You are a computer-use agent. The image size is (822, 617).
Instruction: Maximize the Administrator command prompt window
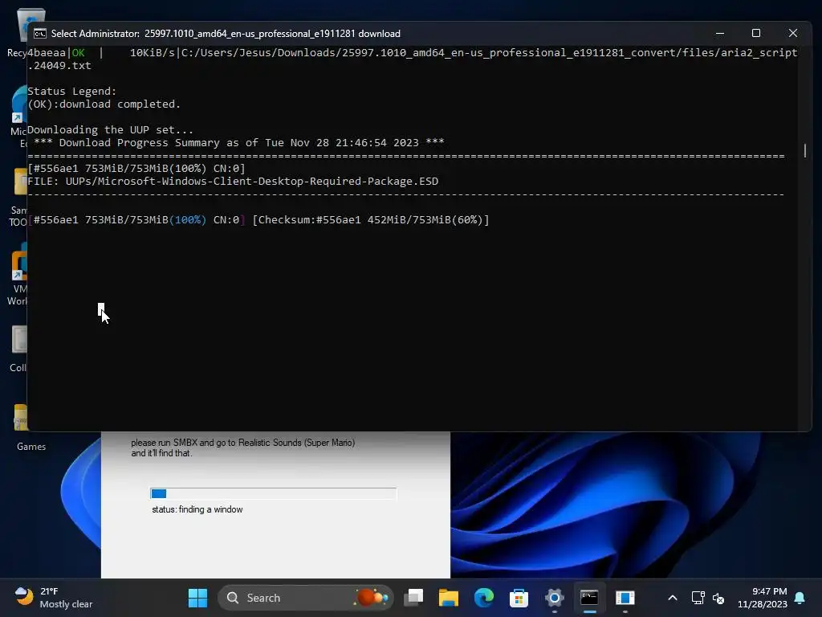pyautogui.click(x=756, y=33)
